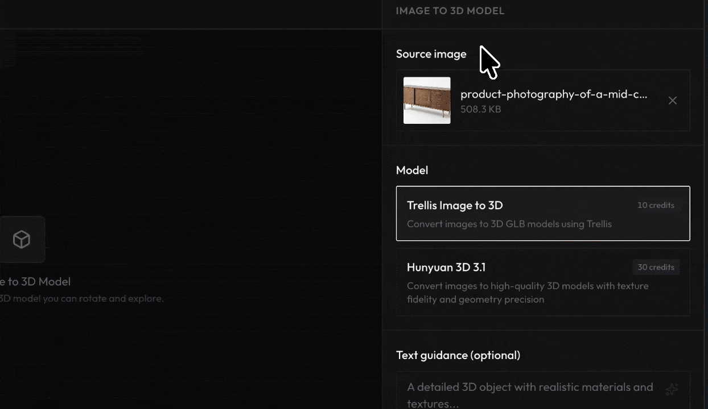Click the 'rotate and explore' preview caption
This screenshot has height=409, width=708.
pyautogui.click(x=82, y=298)
